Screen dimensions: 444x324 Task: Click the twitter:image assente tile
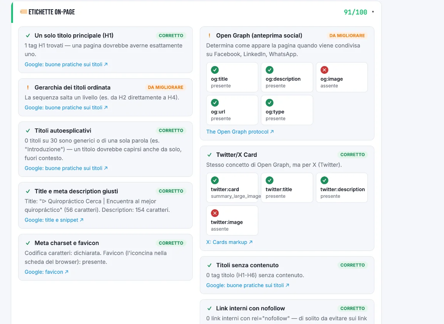tap(232, 220)
